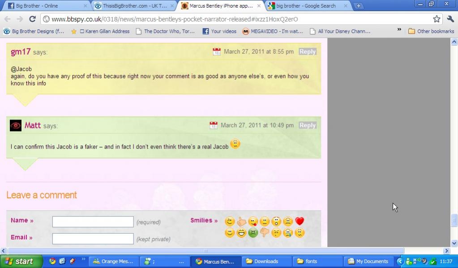Image resolution: width=458 pixels, height=268 pixels.
Task: Expand hidden system tray icons
Action: coord(400,261)
